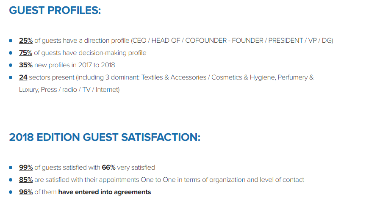Image resolution: width=366 pixels, height=209 pixels.
Task: Click the underlined 25% figure
Action: click(25, 41)
